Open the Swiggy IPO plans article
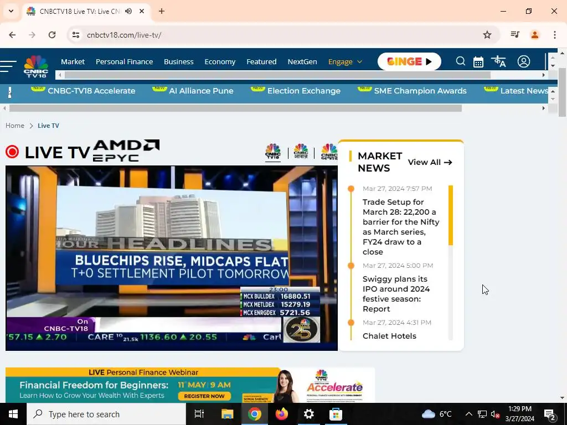Image resolution: width=567 pixels, height=425 pixels. [396, 294]
